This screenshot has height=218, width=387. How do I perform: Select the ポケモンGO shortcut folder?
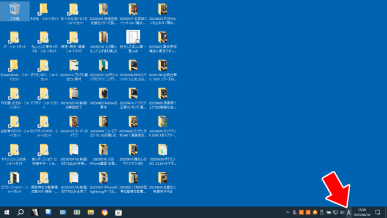pos(44,70)
